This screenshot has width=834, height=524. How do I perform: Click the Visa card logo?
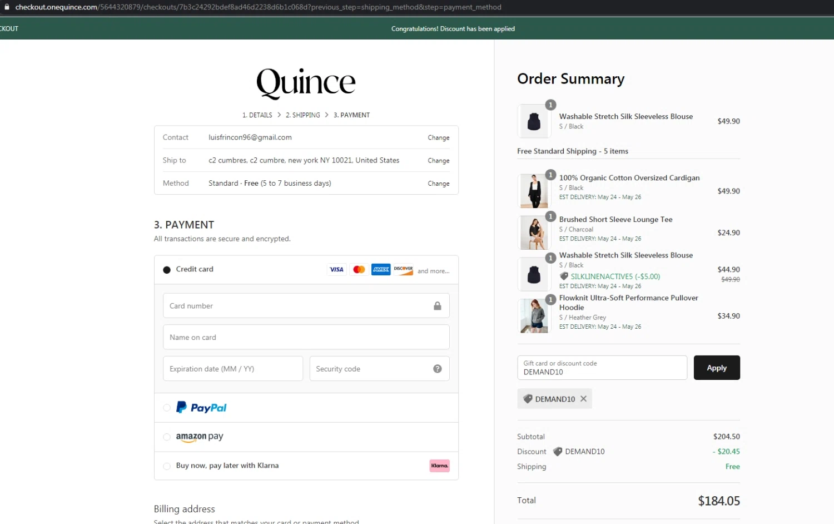coord(337,270)
